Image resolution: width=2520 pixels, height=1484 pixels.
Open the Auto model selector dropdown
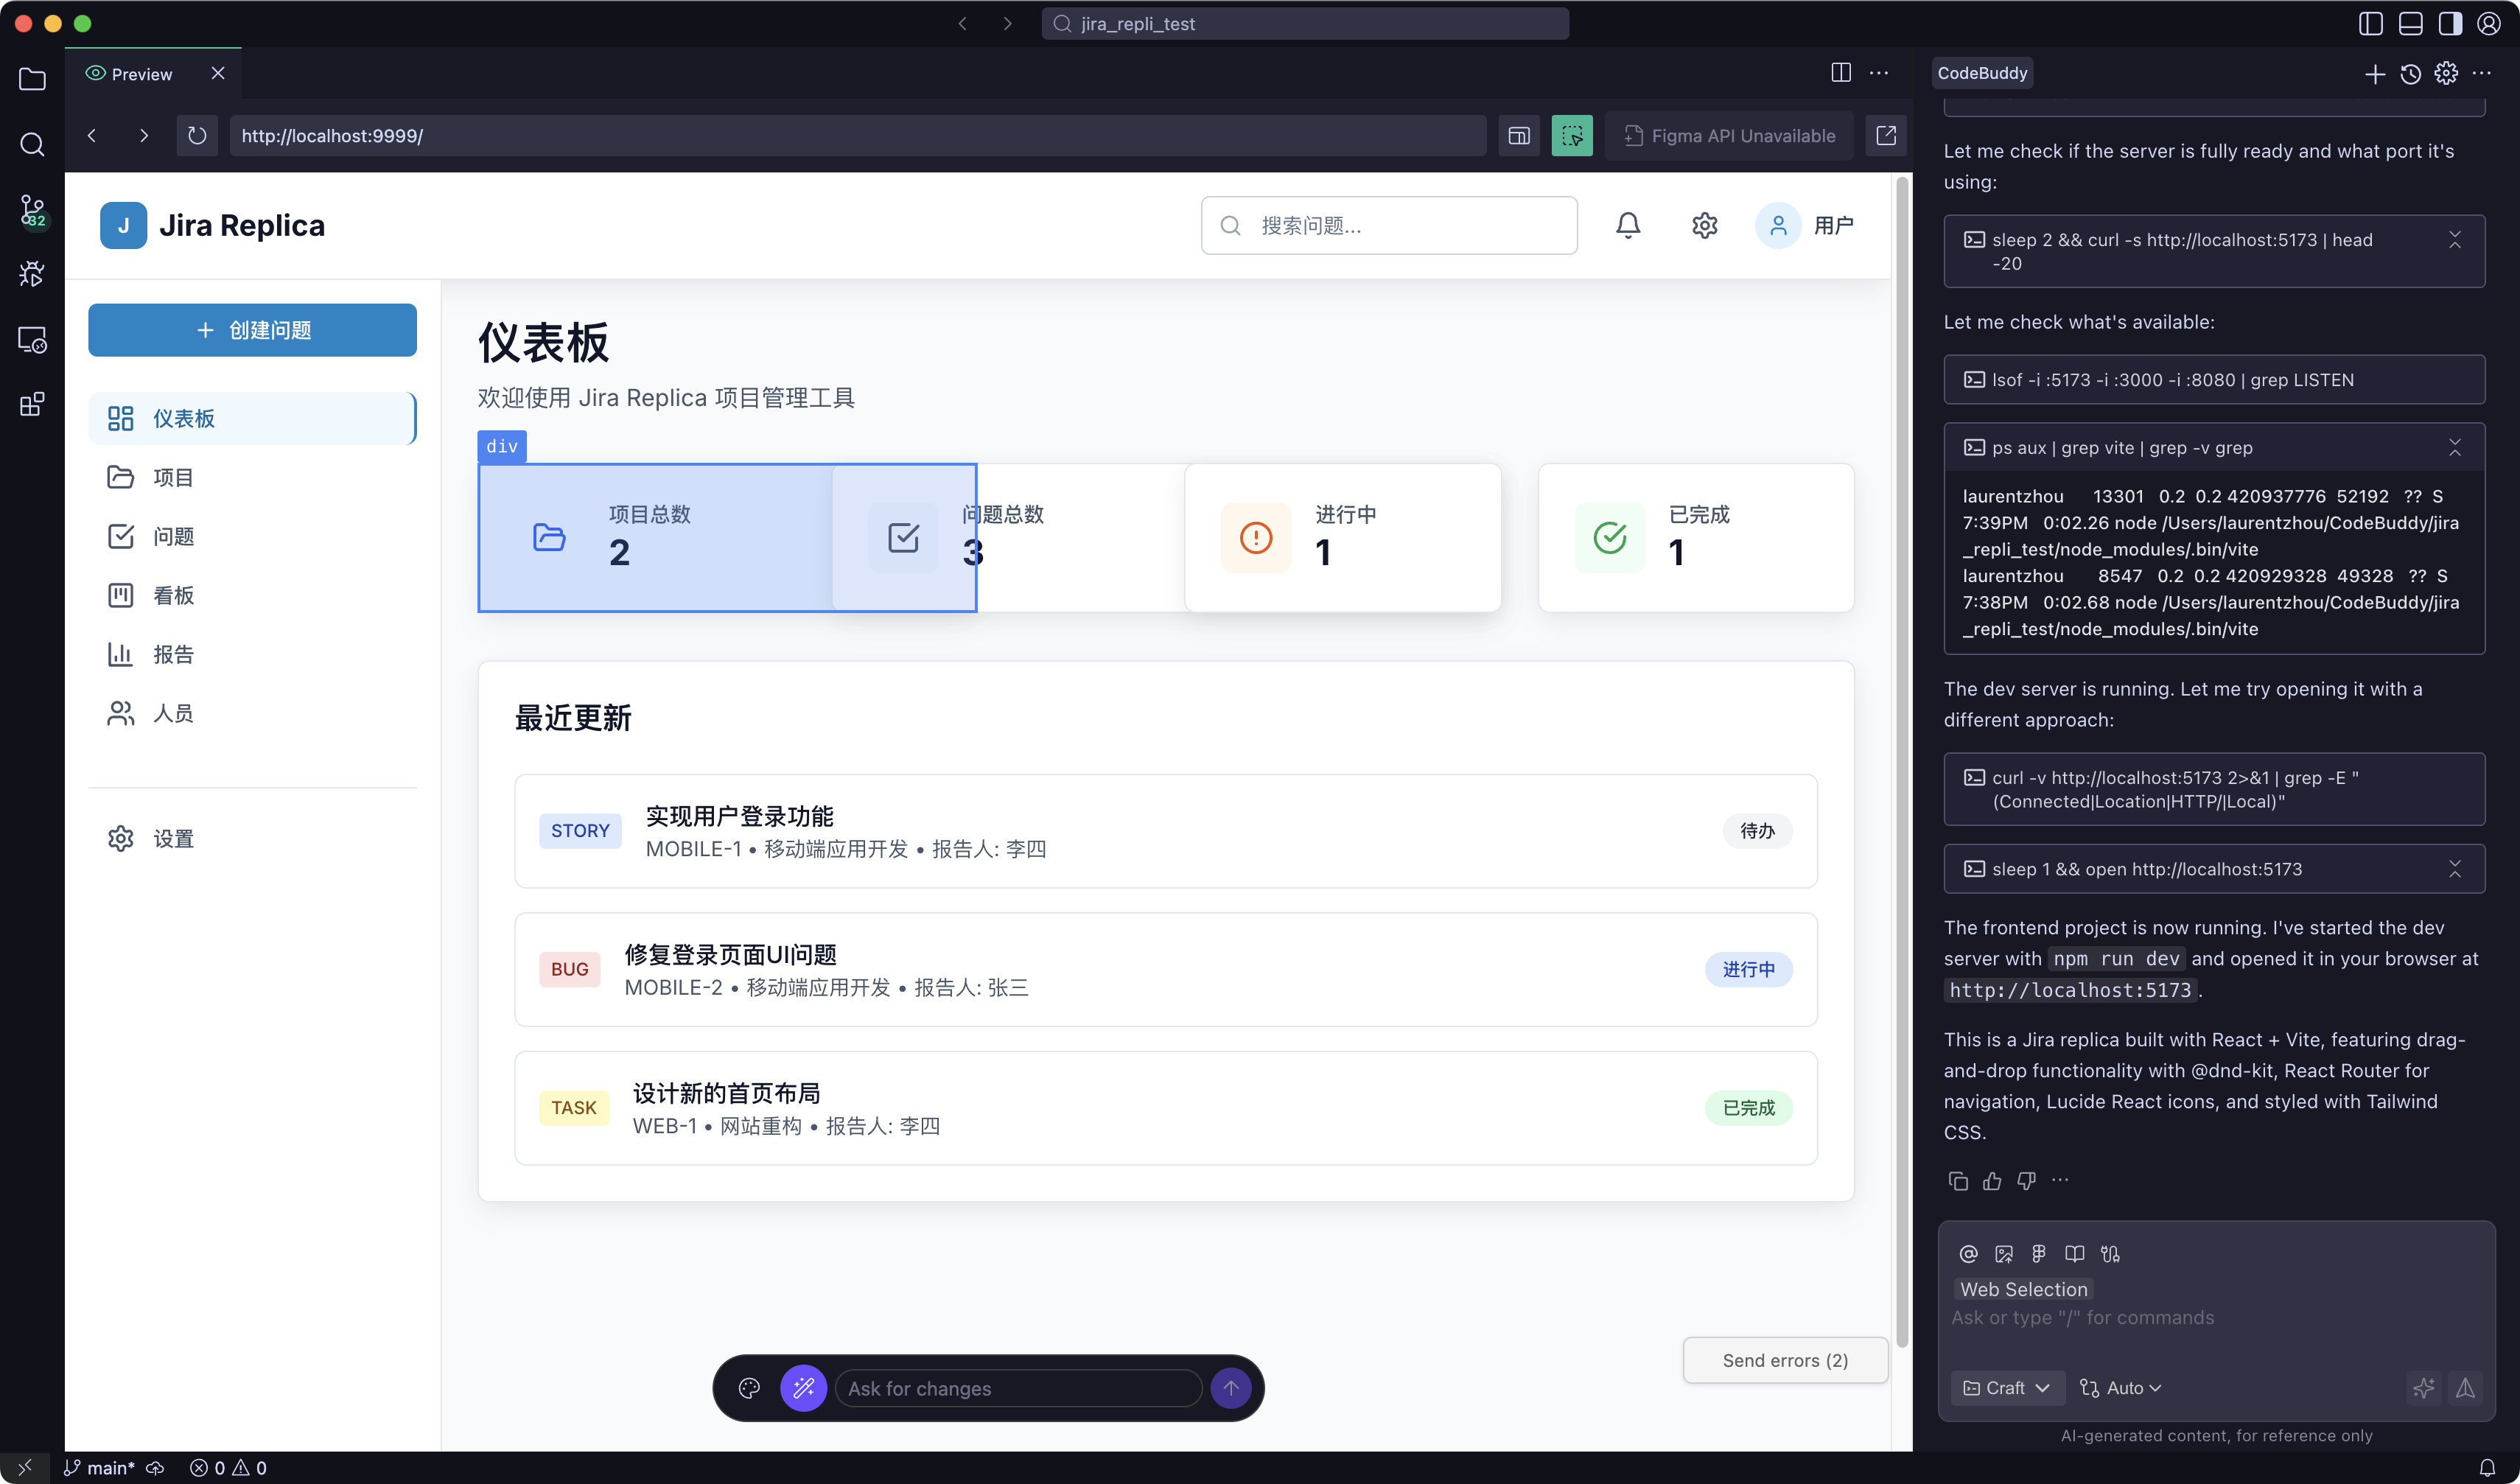(2121, 1387)
